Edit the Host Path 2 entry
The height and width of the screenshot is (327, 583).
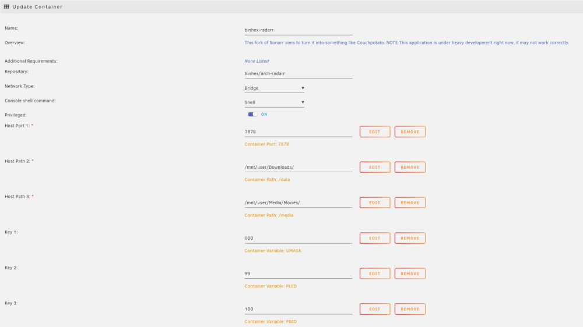coord(375,167)
